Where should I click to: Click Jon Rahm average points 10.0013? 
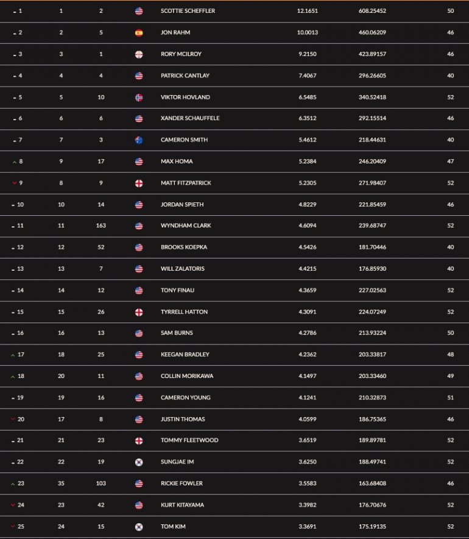[x=308, y=32]
